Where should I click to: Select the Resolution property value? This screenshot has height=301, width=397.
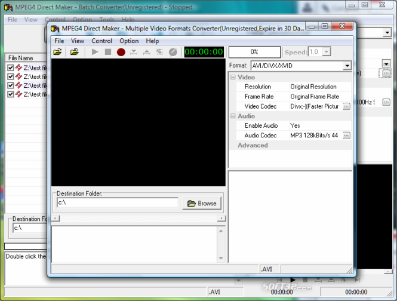tap(320, 87)
